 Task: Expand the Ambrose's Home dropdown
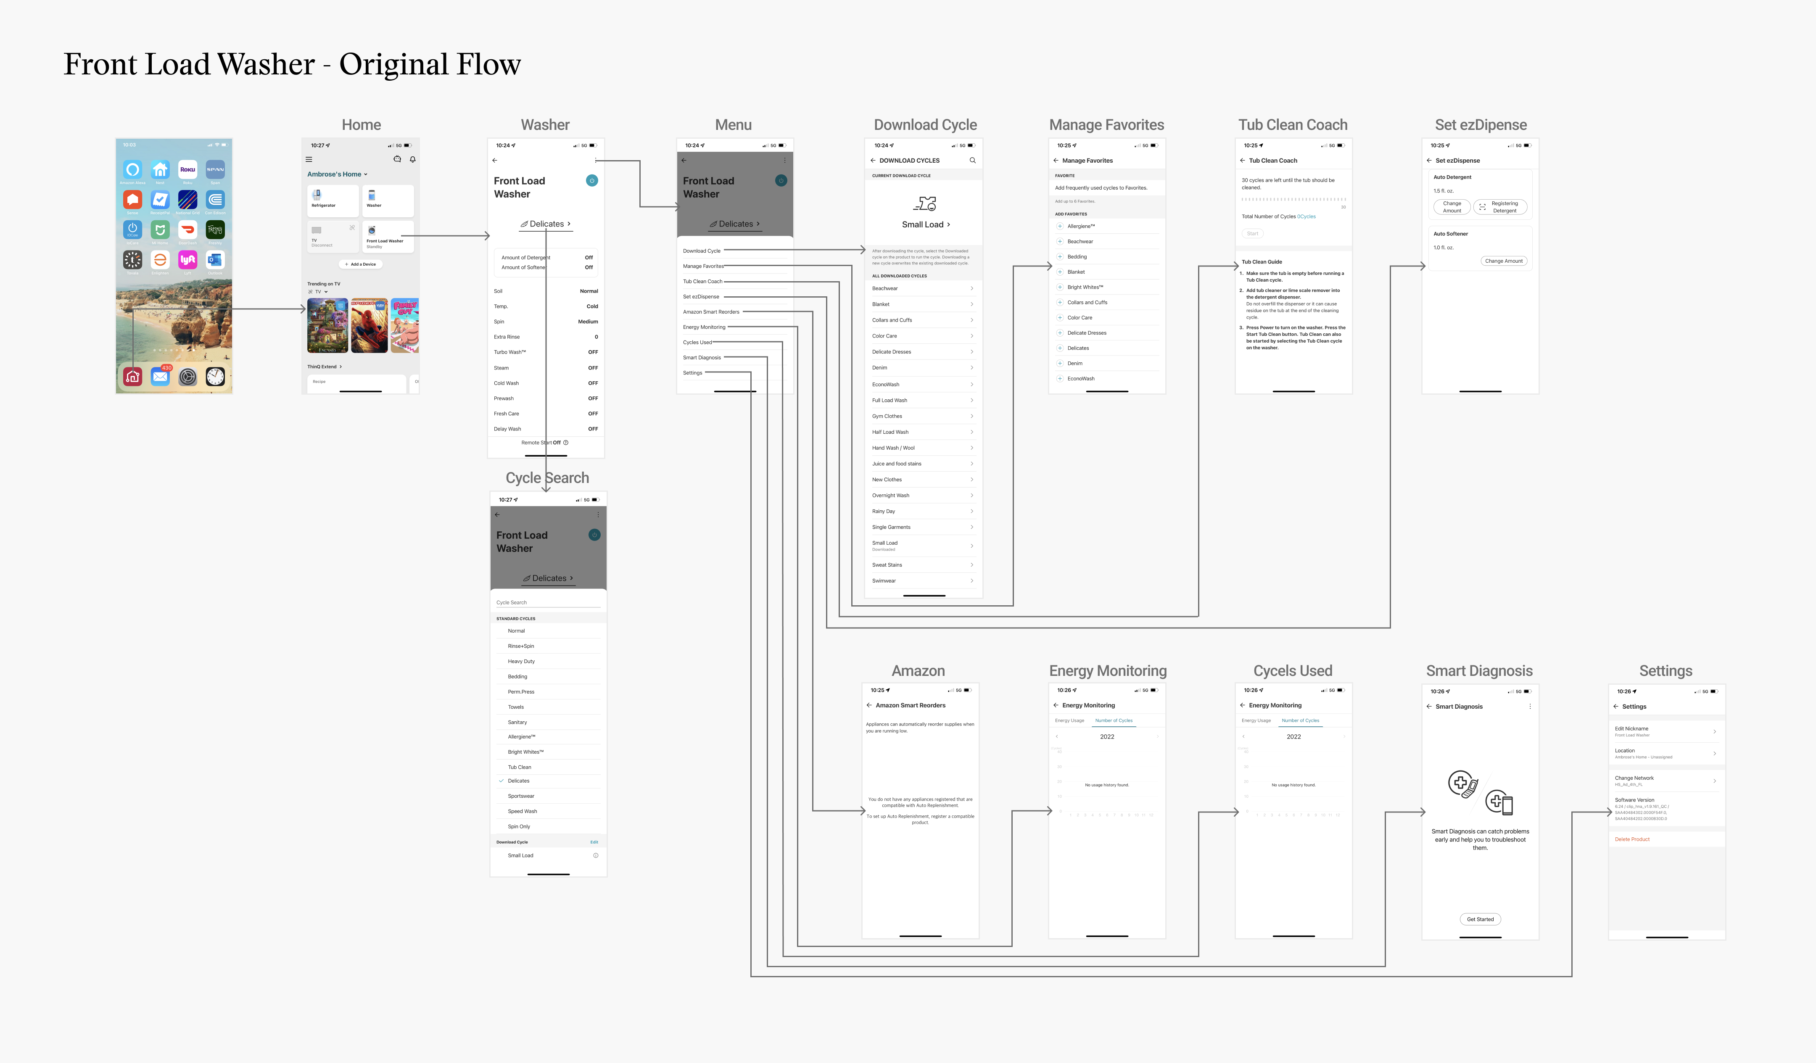[x=337, y=174]
